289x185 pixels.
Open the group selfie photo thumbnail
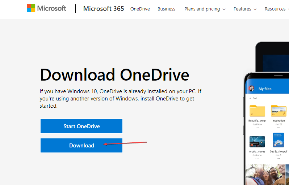pos(265,175)
